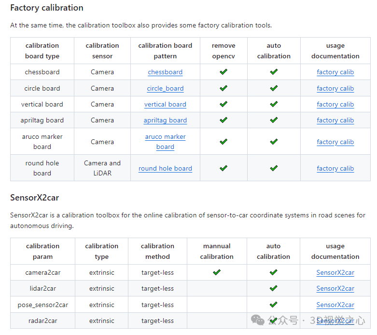Follow the round hole board link
The width and height of the screenshot is (377, 335).
[165, 169]
